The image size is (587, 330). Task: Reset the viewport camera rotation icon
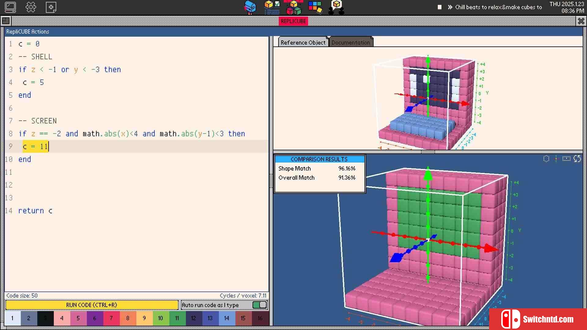[x=577, y=159]
